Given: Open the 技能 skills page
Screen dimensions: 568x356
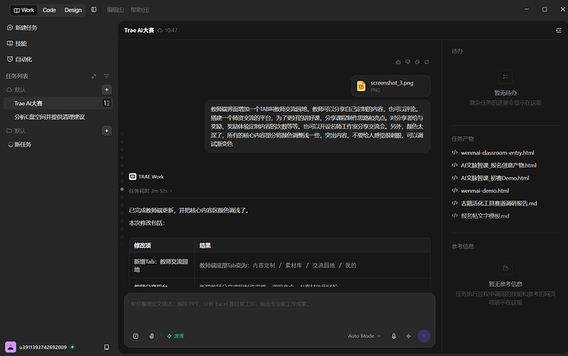Looking at the screenshot, I should [x=17, y=44].
